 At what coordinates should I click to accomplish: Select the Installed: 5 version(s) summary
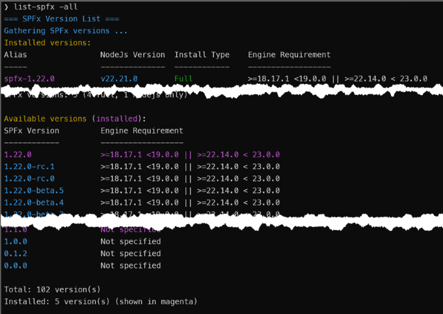[x=100, y=302]
